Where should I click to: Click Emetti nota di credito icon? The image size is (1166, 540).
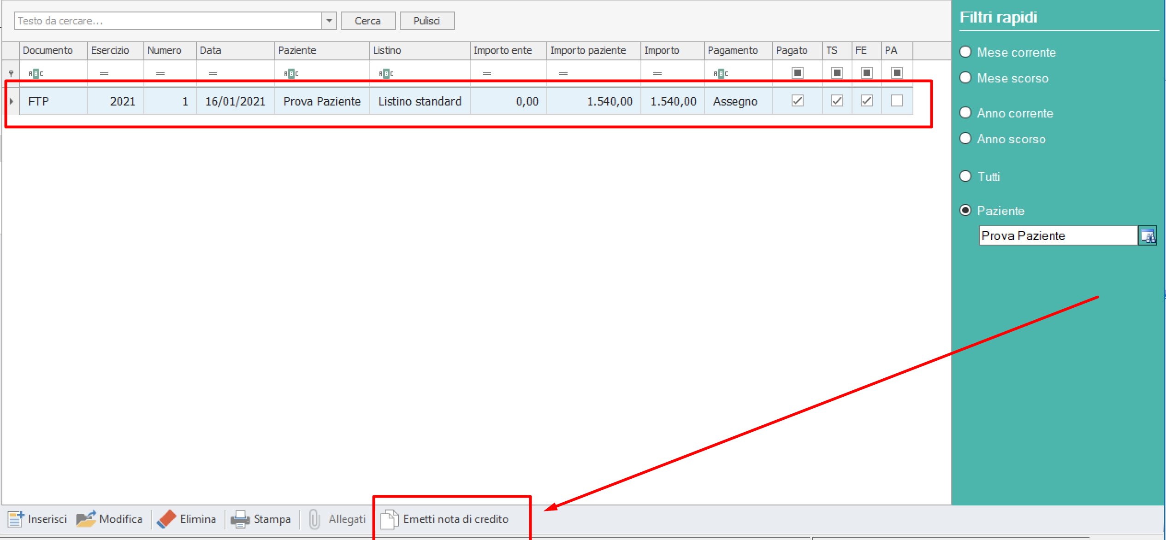(390, 519)
